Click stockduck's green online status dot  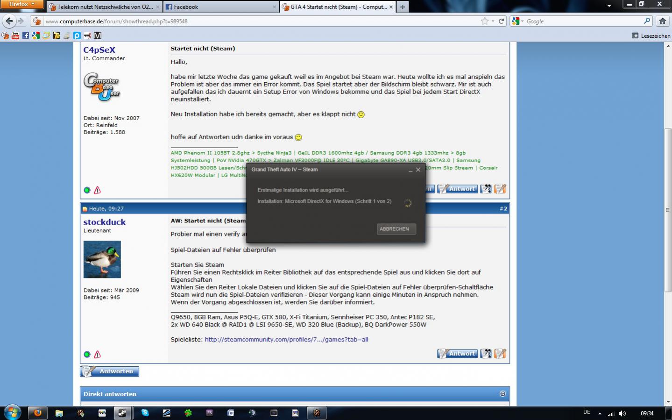(87, 355)
